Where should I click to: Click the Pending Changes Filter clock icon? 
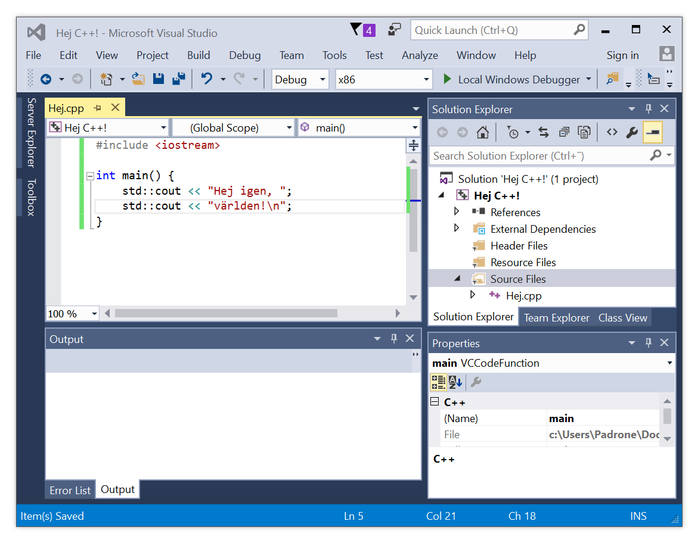(513, 133)
